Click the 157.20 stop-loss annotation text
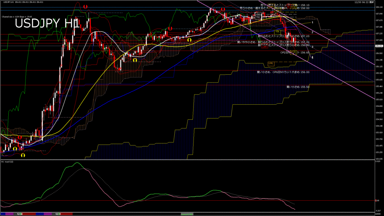 [x=283, y=36]
